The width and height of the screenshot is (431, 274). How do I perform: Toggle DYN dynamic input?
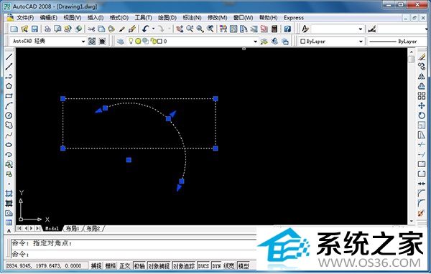(217, 265)
